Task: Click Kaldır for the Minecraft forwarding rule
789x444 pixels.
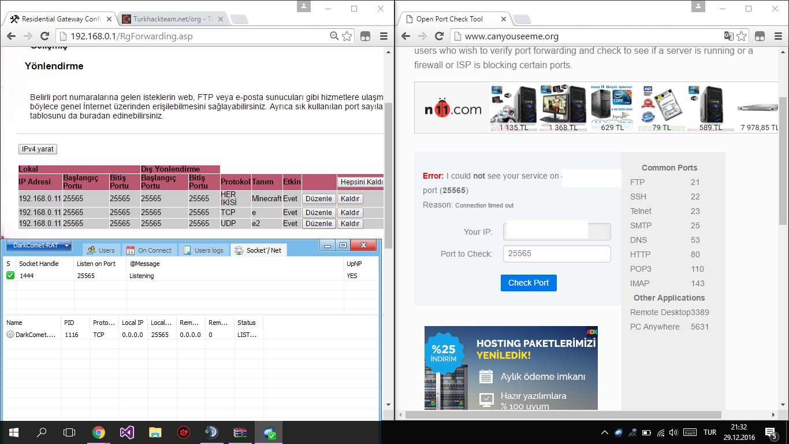Action: pyautogui.click(x=350, y=198)
